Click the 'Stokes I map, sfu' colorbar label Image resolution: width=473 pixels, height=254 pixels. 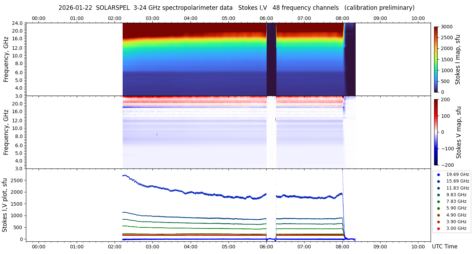[458, 60]
